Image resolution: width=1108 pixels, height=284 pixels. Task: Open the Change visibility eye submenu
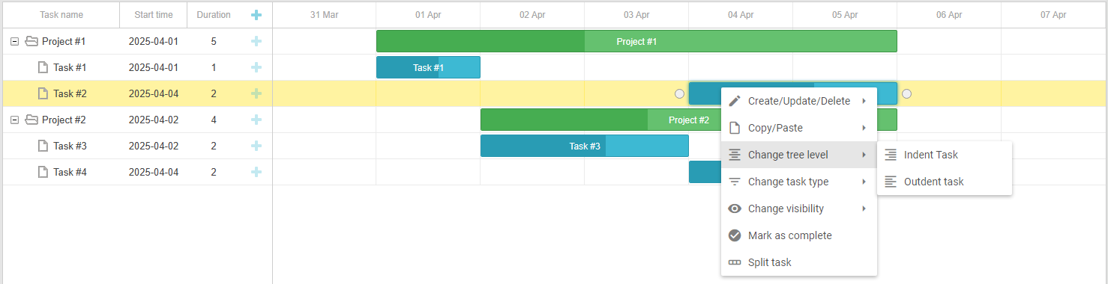point(799,209)
